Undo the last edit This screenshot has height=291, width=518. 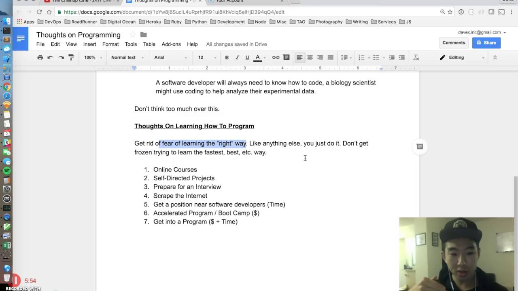50,57
